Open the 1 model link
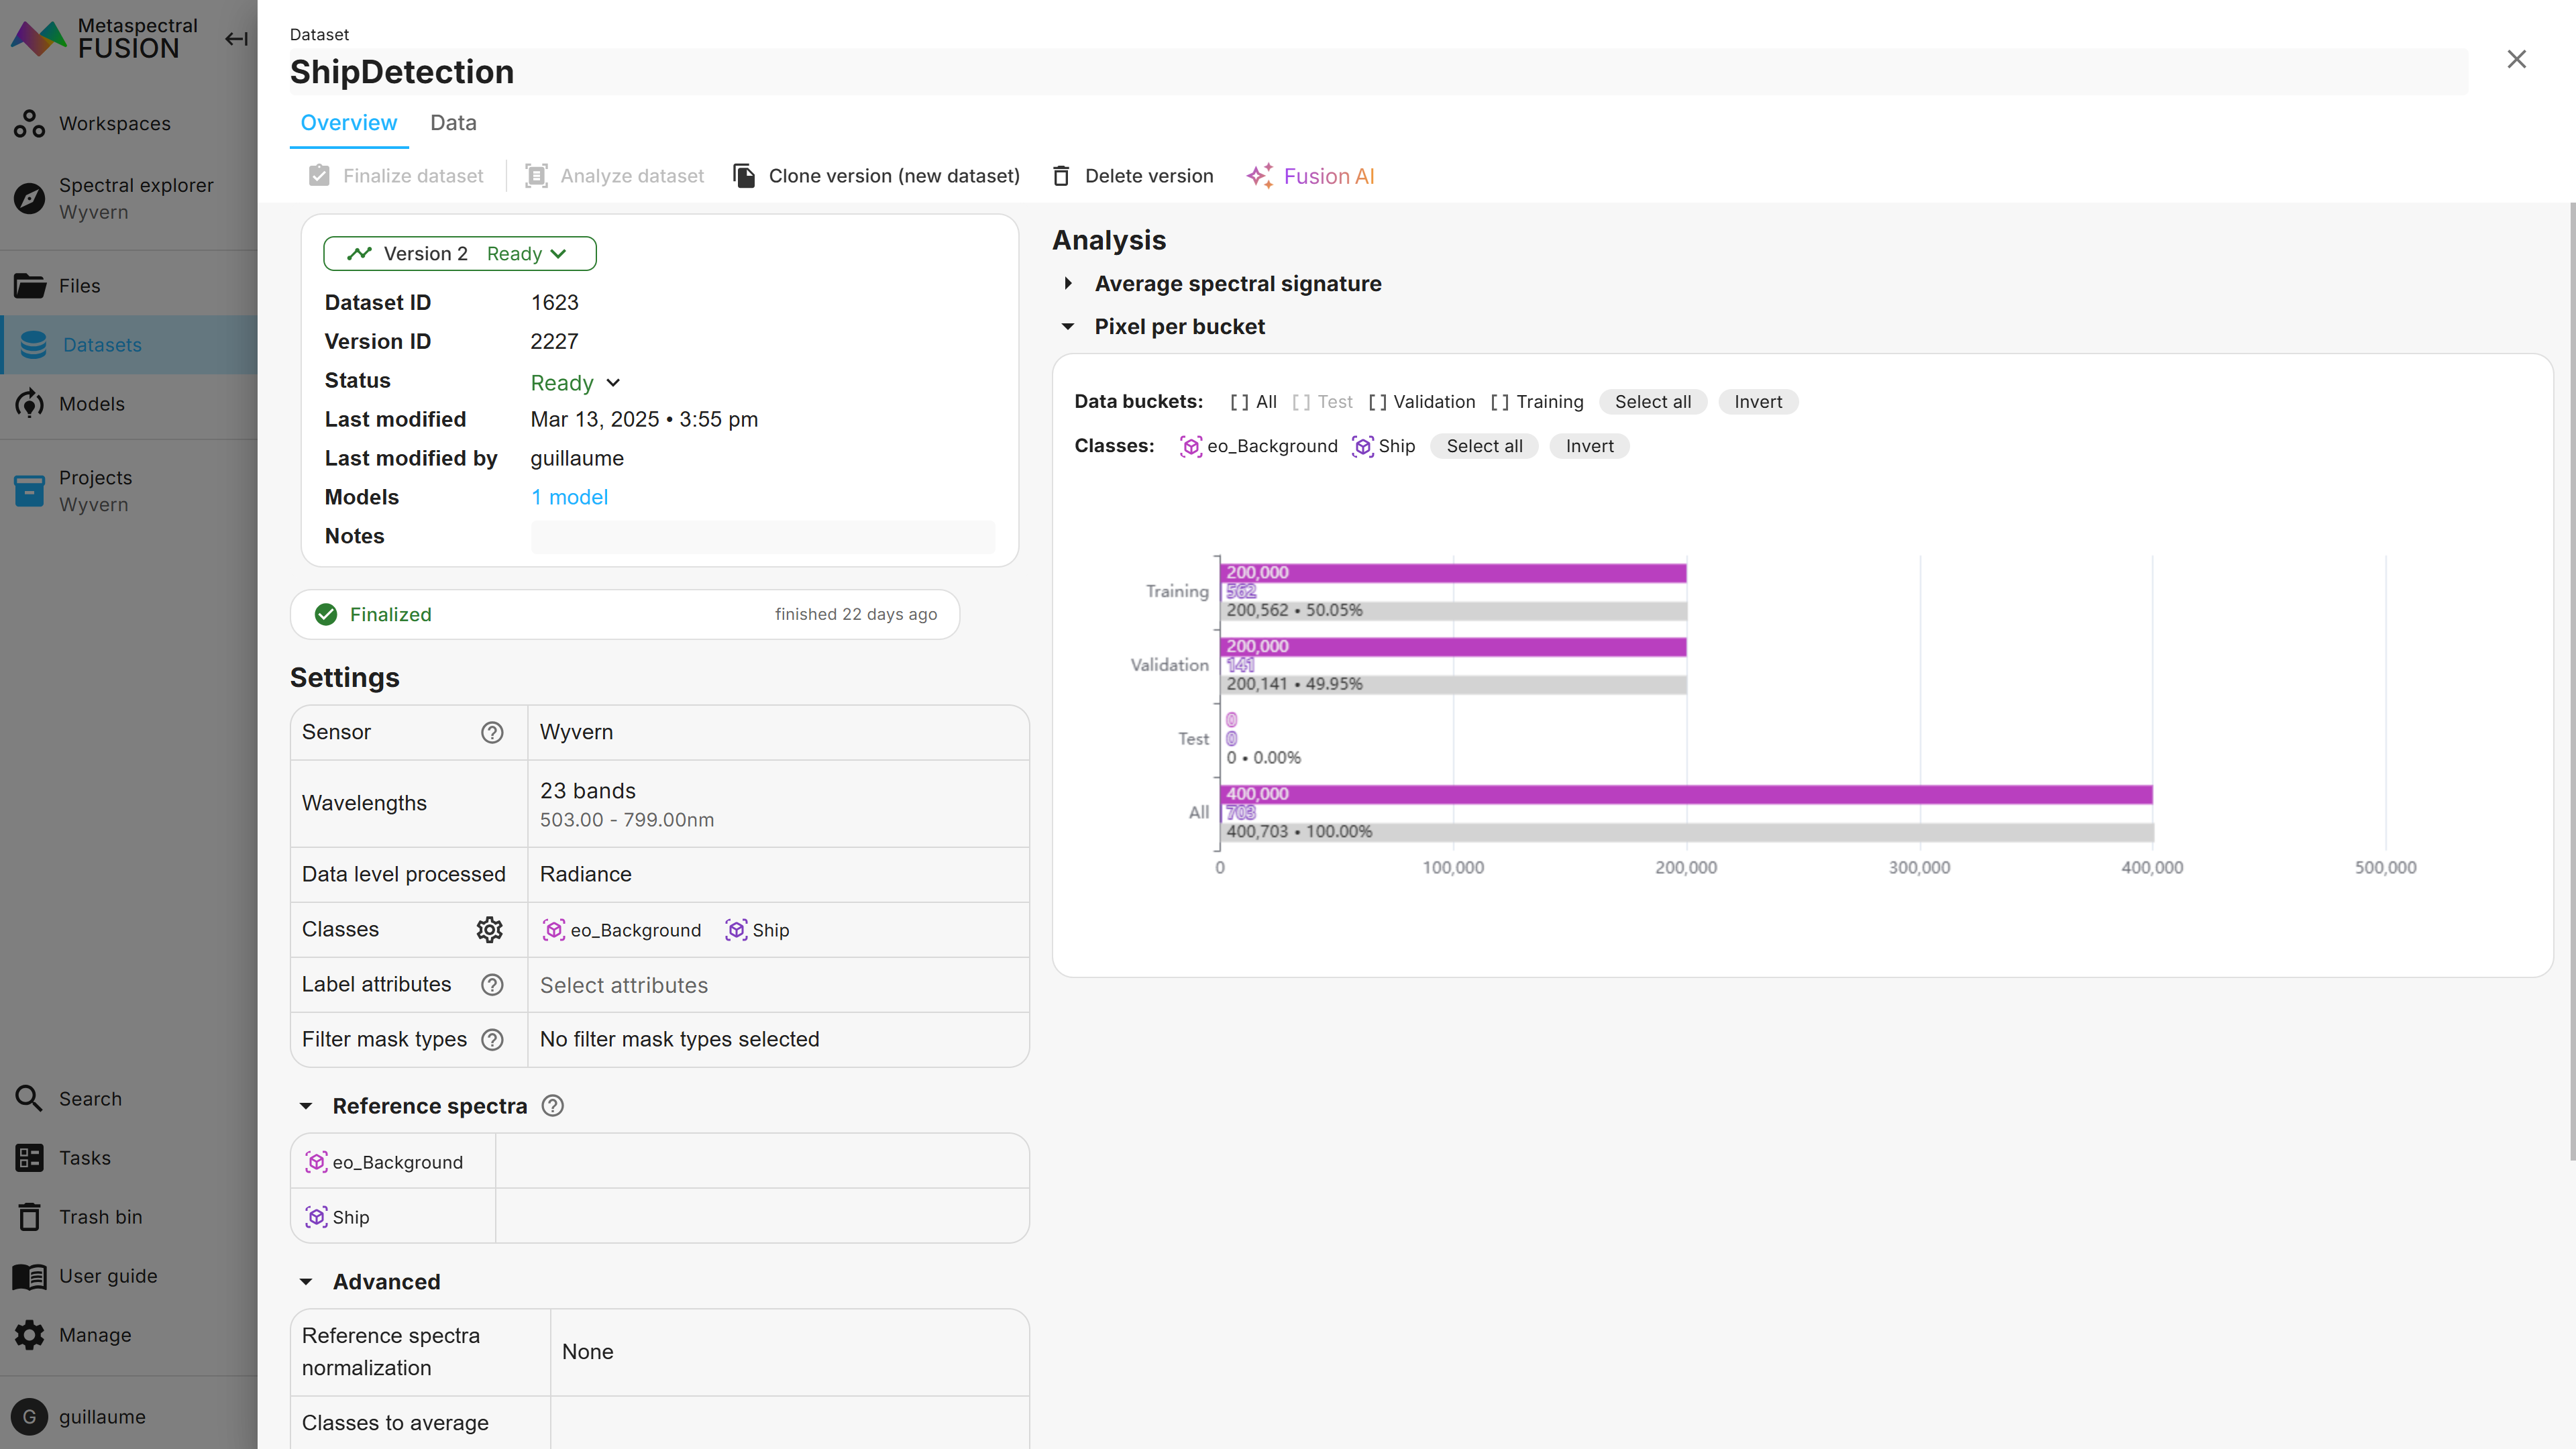This screenshot has width=2576, height=1449. point(569,497)
